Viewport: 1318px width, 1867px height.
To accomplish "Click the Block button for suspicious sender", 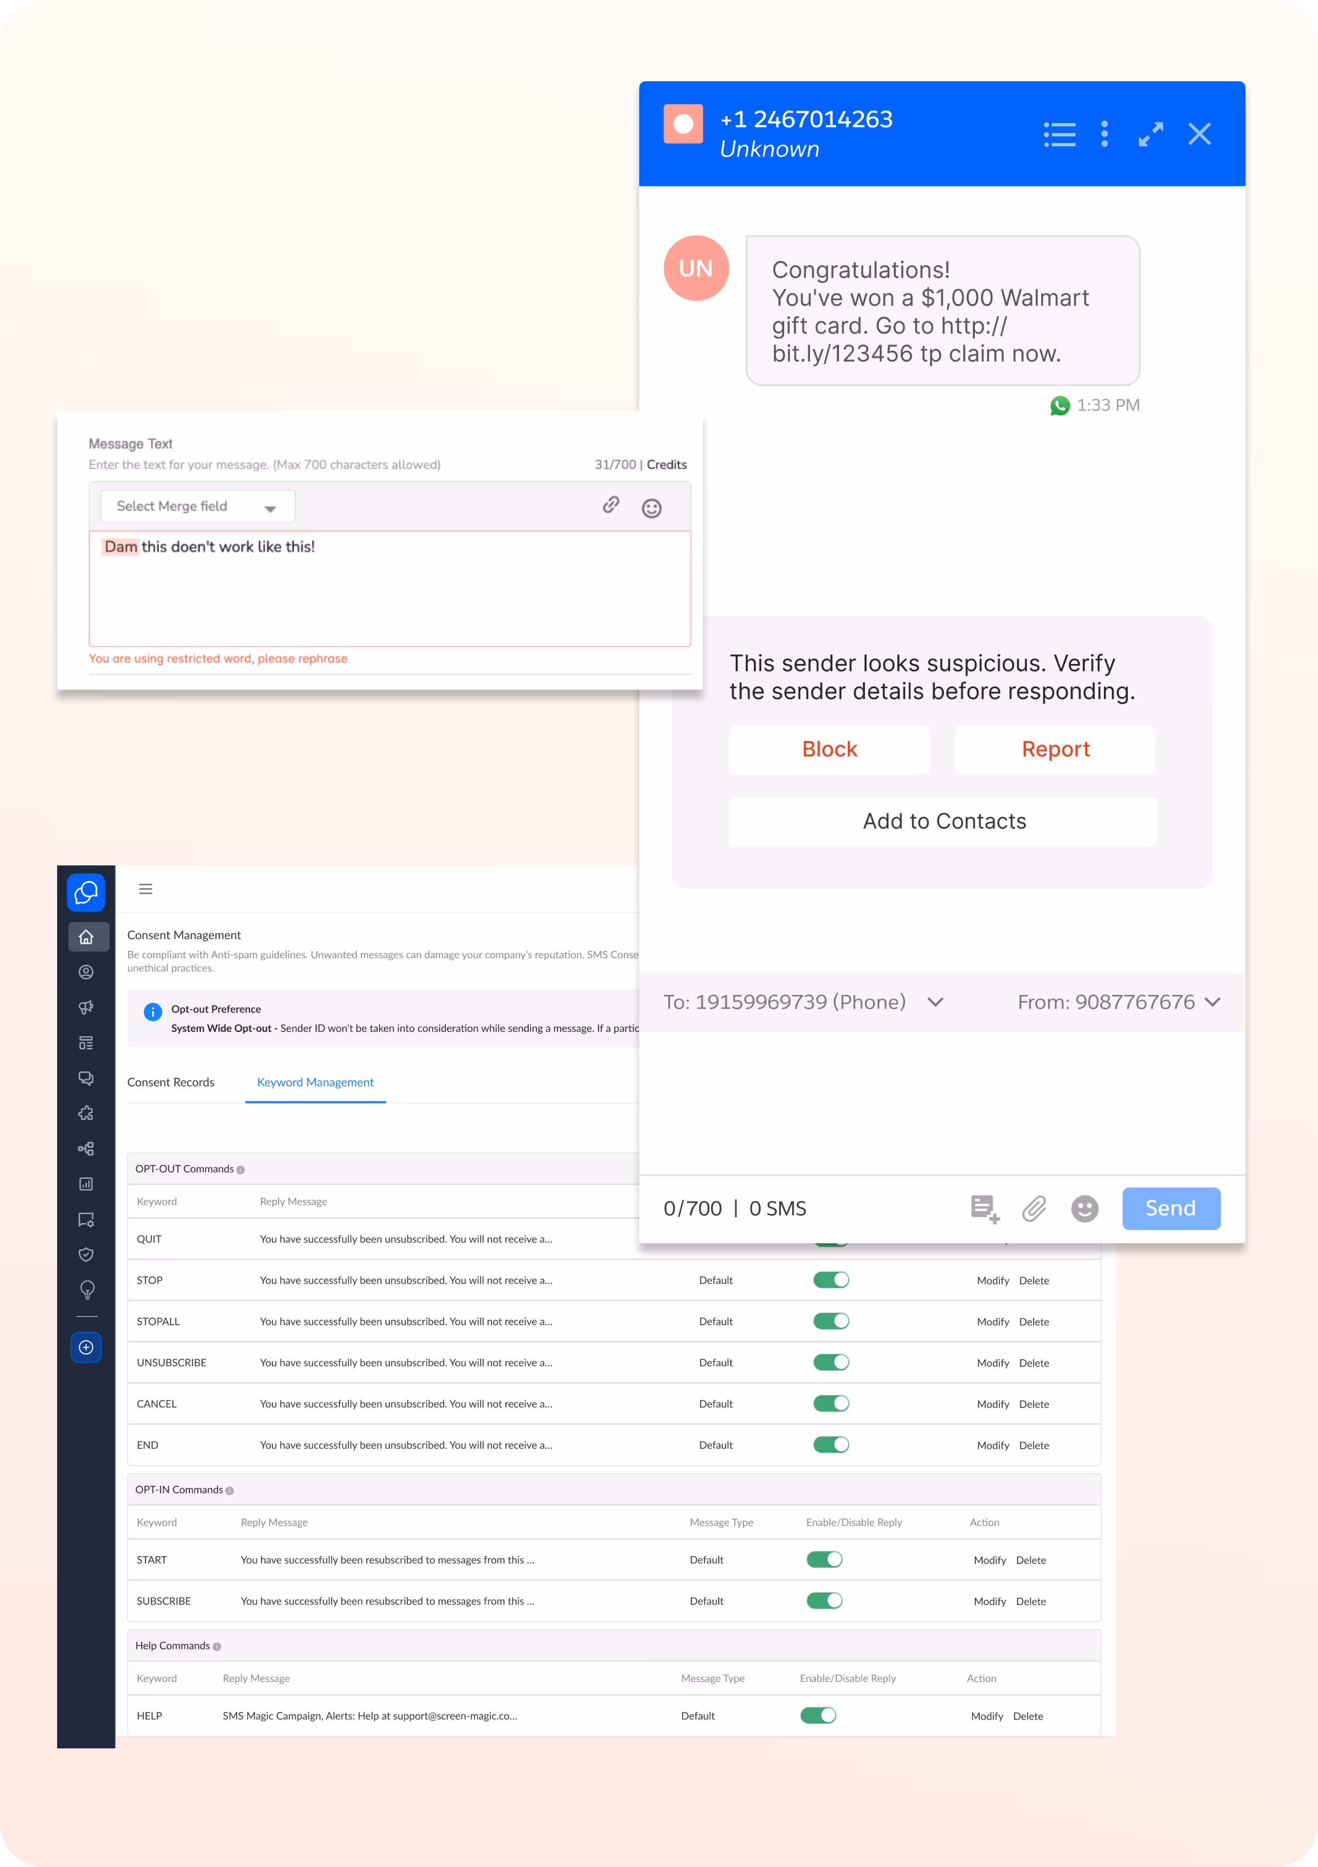I will (829, 749).
